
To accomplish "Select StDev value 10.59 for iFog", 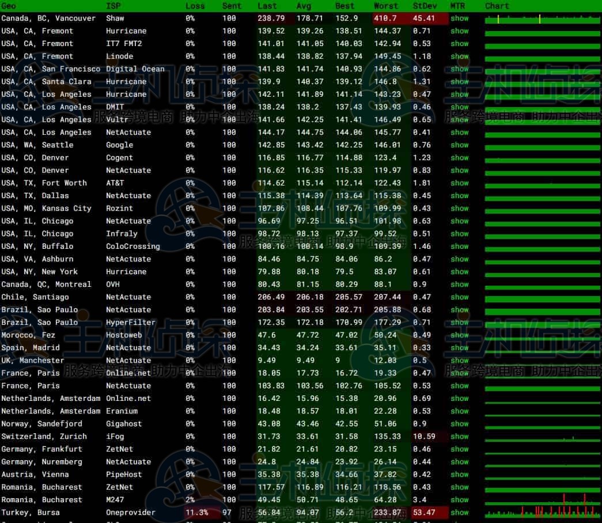I will tap(424, 437).
